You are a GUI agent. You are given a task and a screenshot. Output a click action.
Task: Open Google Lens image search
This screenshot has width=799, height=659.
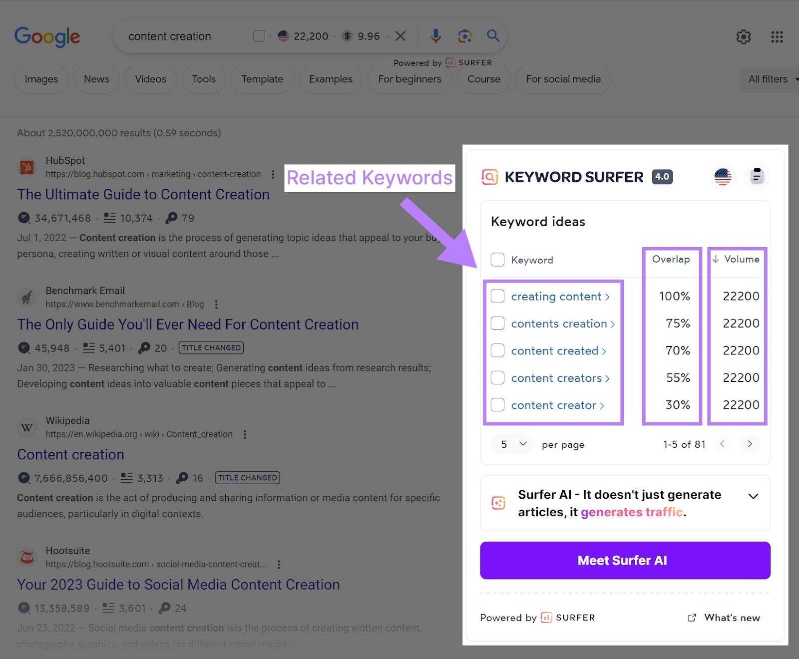(464, 36)
